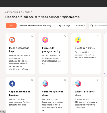Viewport: 107px width, 113px height.
Task: Click the search magnifier icon
Action: click(x=92, y=26)
